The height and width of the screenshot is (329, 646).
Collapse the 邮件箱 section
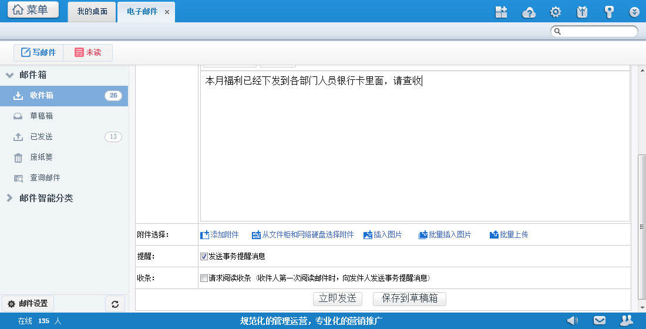pyautogui.click(x=9, y=75)
